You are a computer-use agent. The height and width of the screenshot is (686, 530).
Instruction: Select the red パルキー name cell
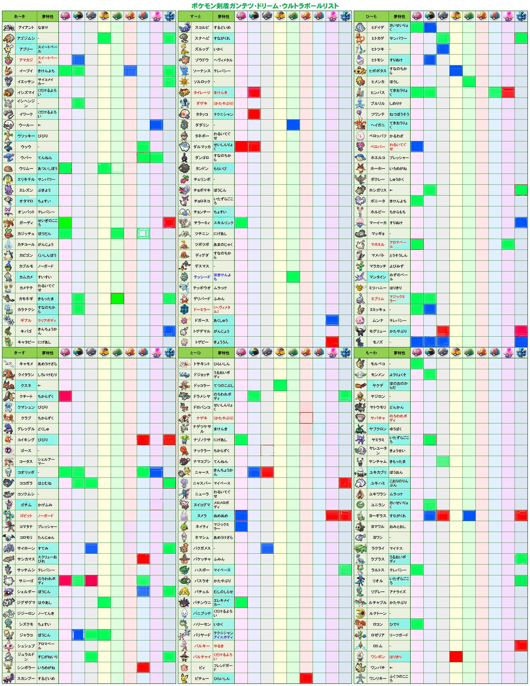coord(202,646)
